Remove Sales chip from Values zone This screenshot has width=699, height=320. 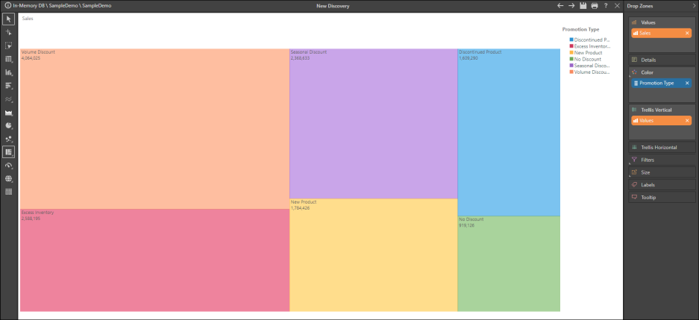687,34
